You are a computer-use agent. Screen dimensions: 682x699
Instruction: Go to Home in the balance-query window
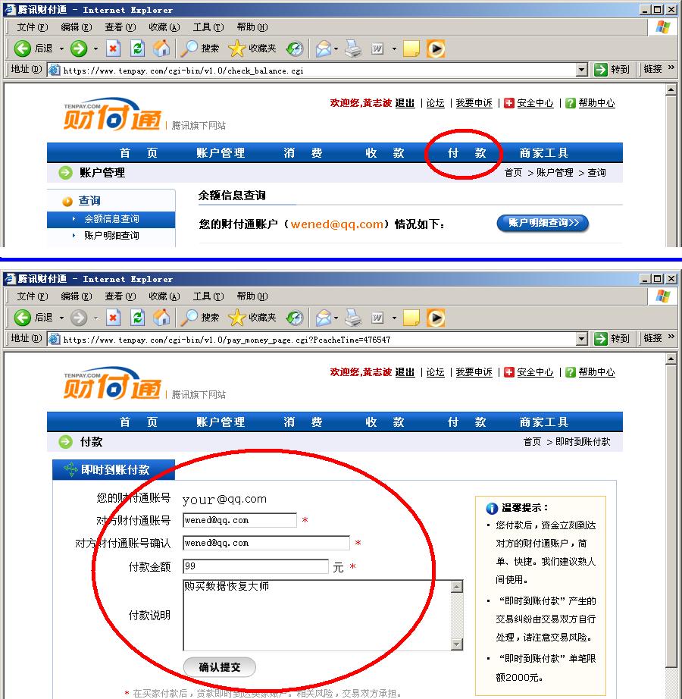(161, 49)
